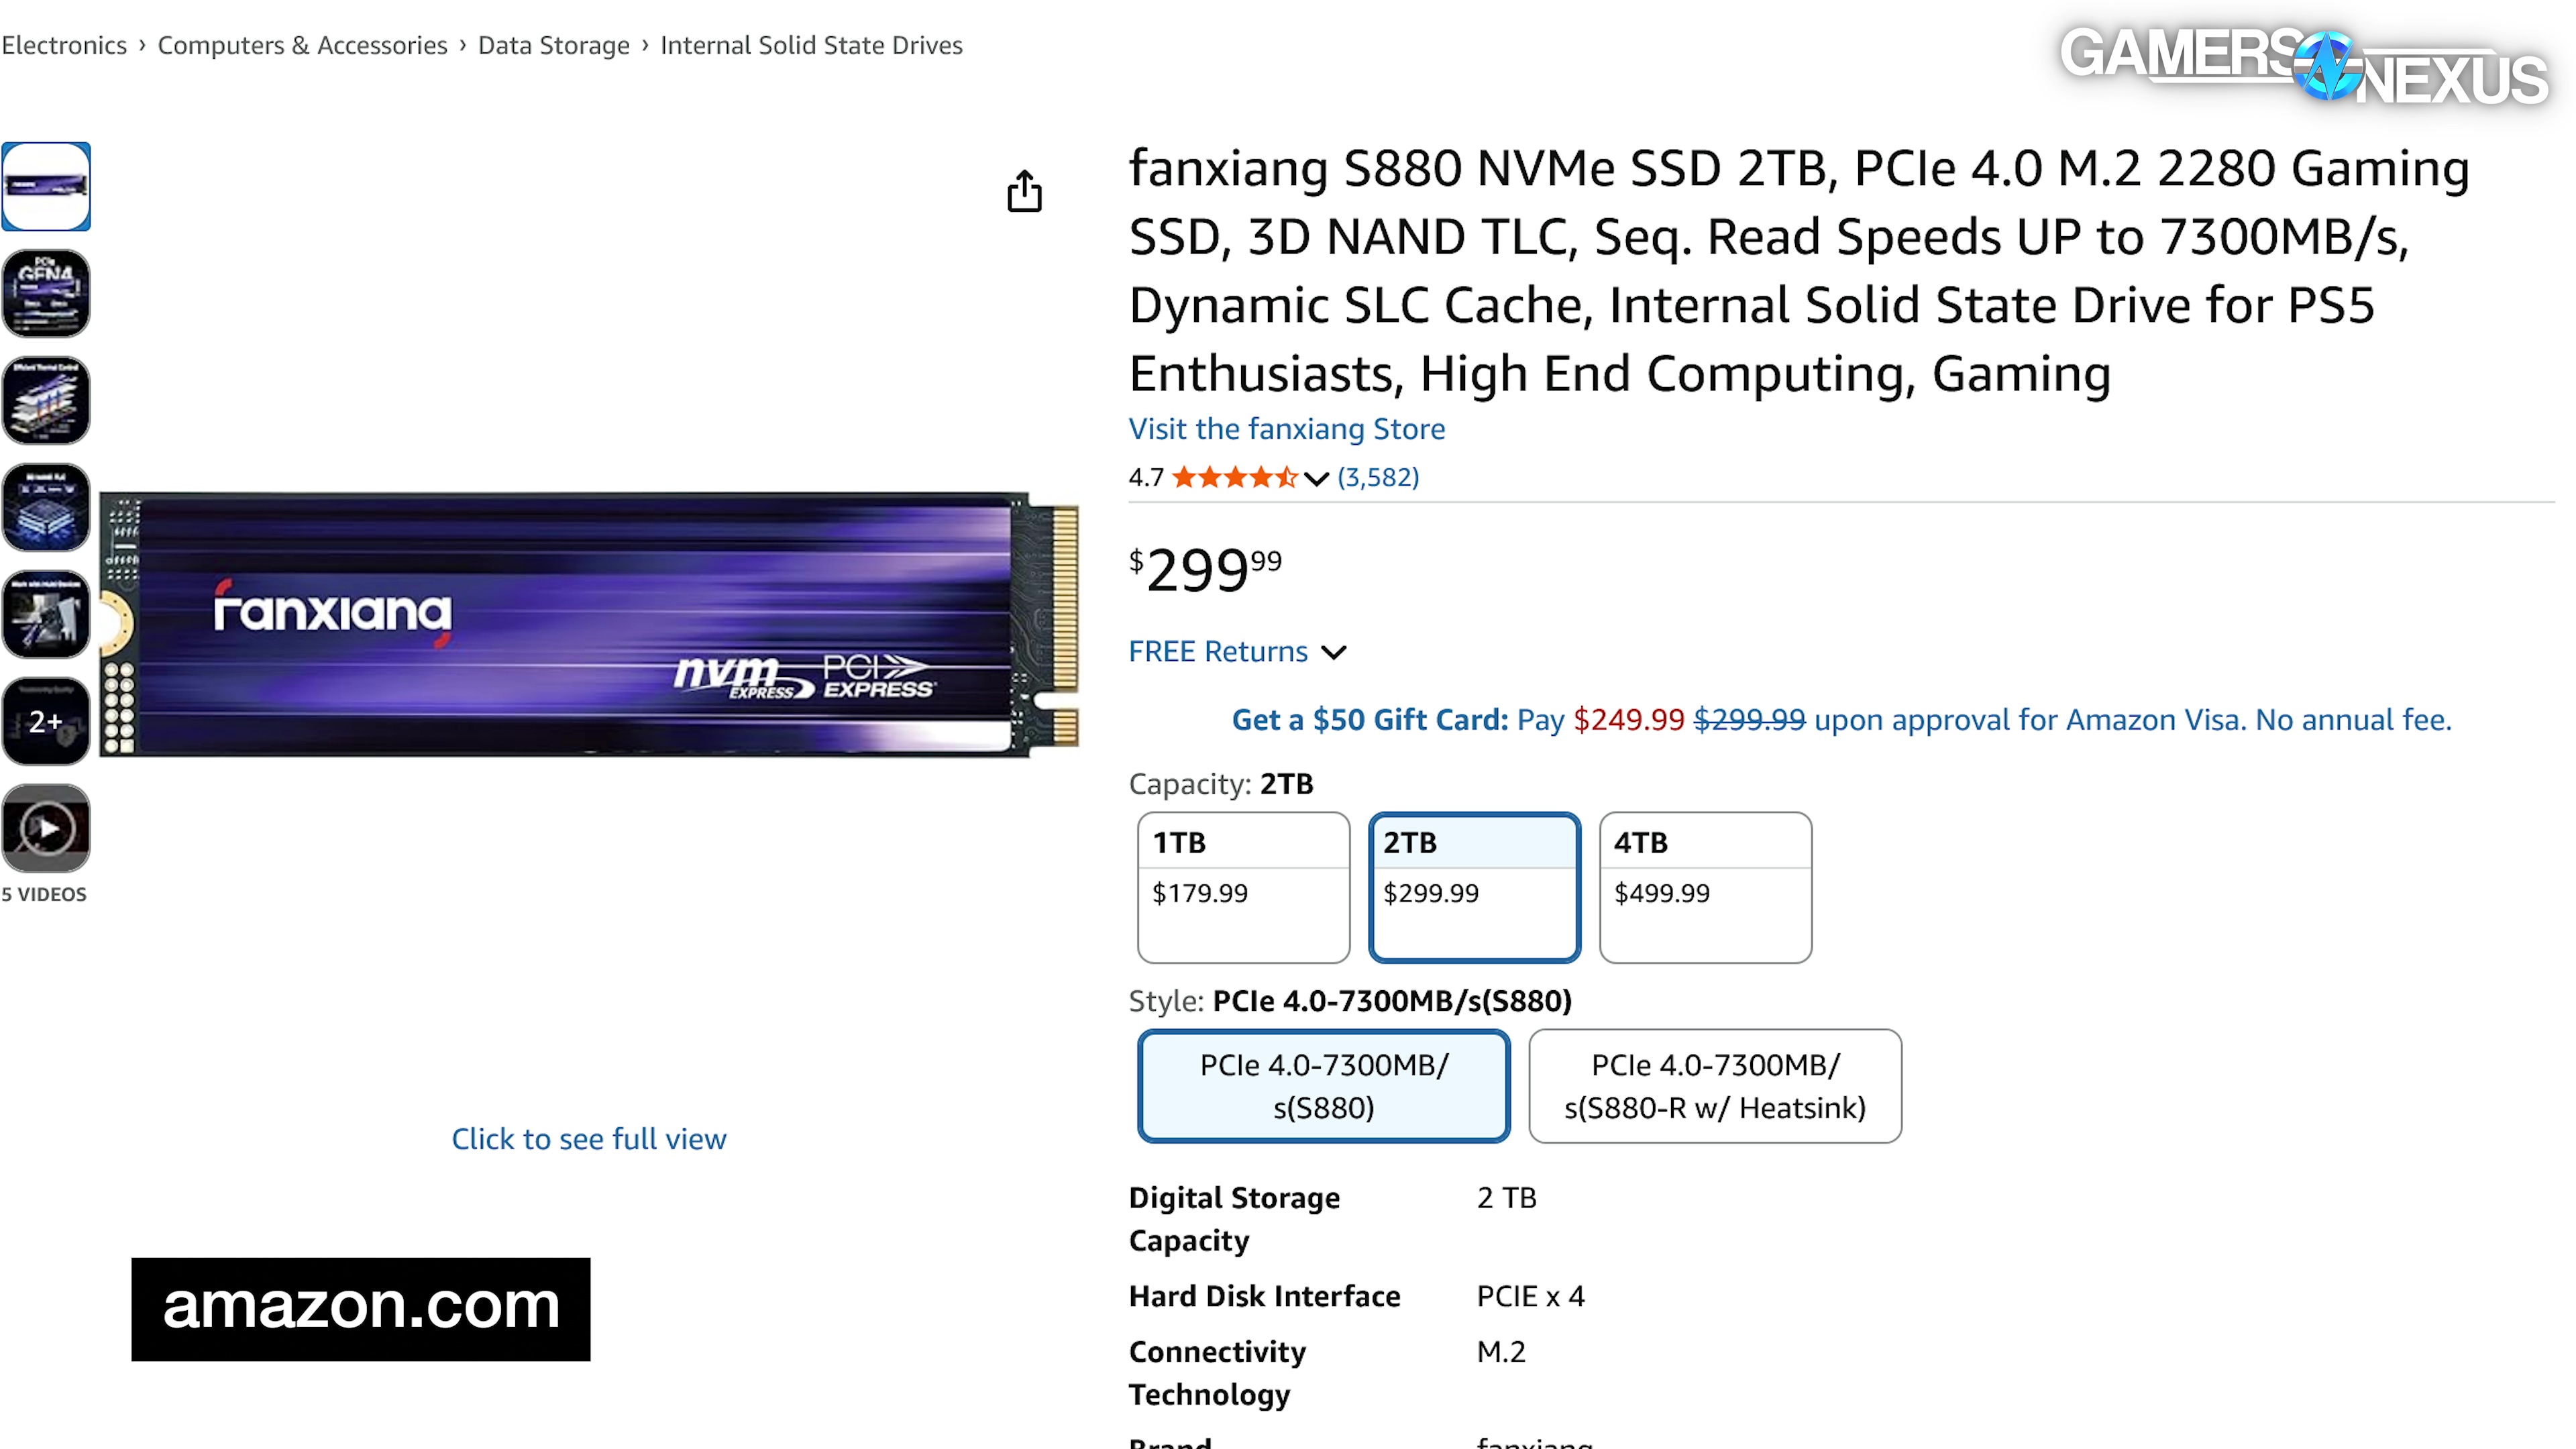2576x1449 pixels.
Task: Open the PCIe GEN4 thumbnail image
Action: click(x=46, y=293)
